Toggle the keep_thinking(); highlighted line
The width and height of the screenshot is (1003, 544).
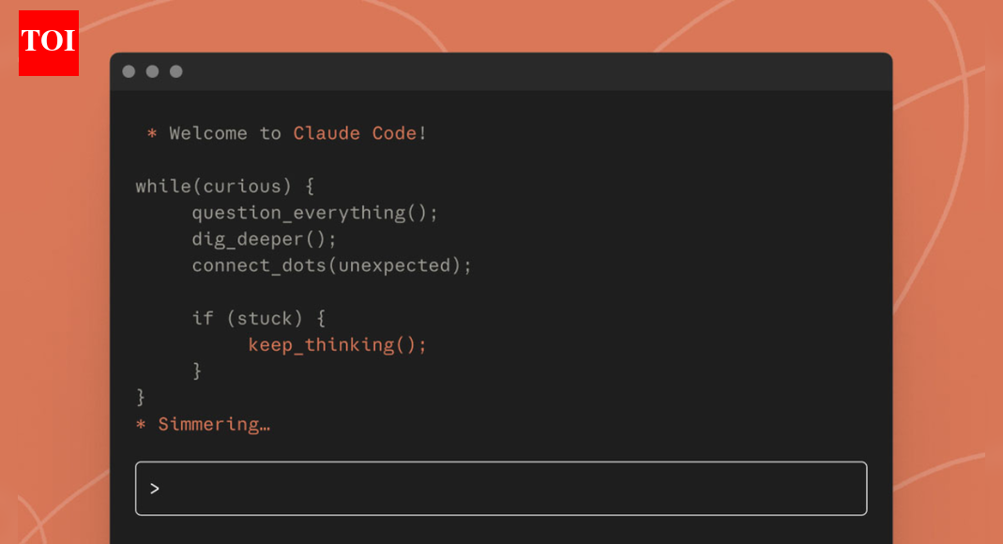[x=338, y=344]
